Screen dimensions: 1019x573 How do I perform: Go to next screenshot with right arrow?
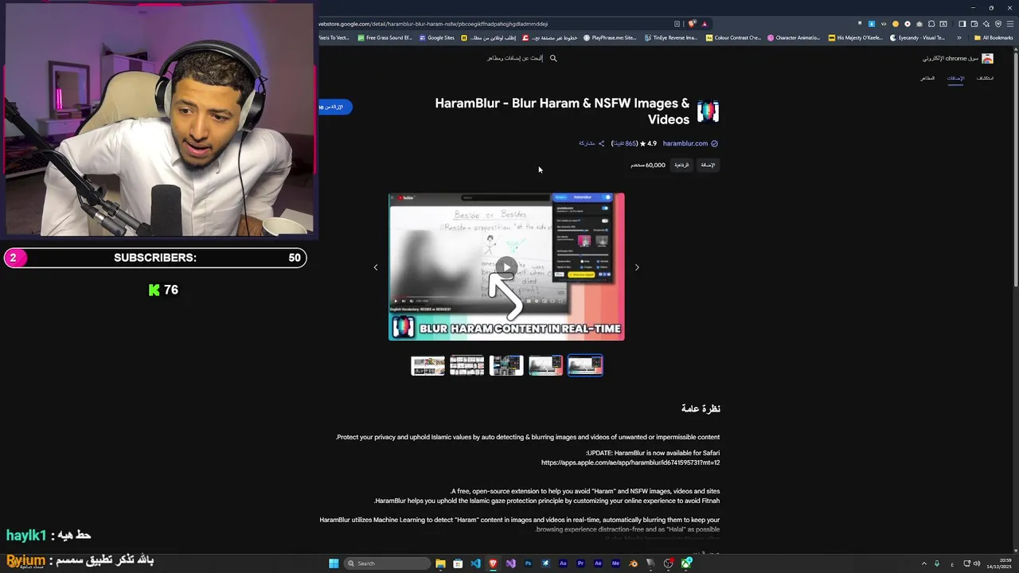pos(637,267)
